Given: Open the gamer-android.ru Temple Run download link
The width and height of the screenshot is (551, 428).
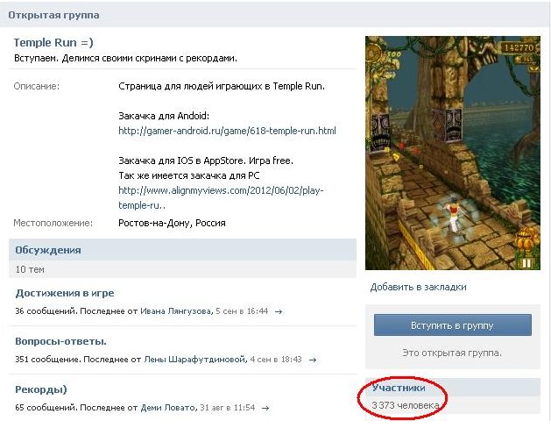Looking at the screenshot, I should click(227, 131).
